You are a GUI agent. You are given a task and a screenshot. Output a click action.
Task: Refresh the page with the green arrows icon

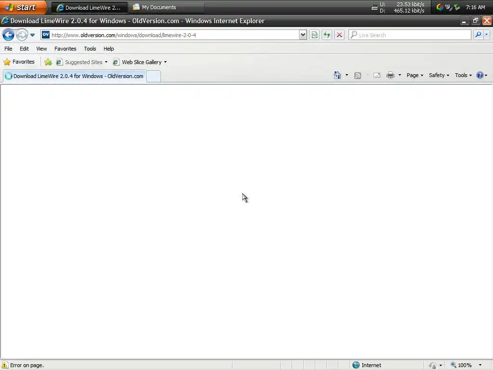(327, 35)
